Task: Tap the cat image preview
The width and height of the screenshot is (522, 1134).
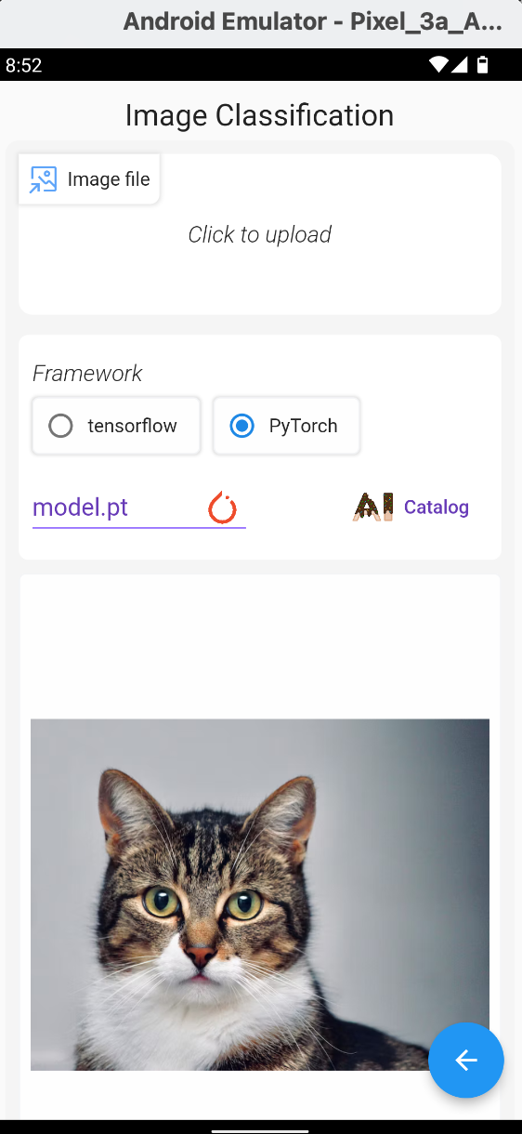Action: point(260,894)
